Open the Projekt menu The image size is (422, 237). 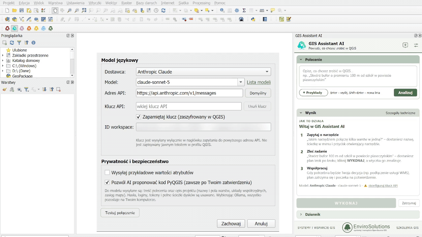[9, 3]
